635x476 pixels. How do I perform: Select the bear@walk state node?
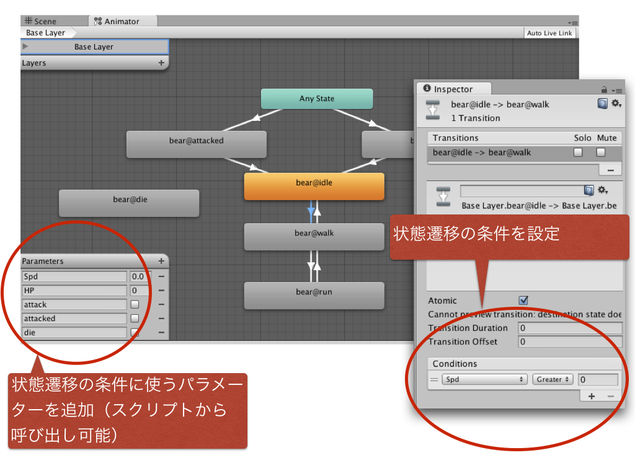coord(314,236)
